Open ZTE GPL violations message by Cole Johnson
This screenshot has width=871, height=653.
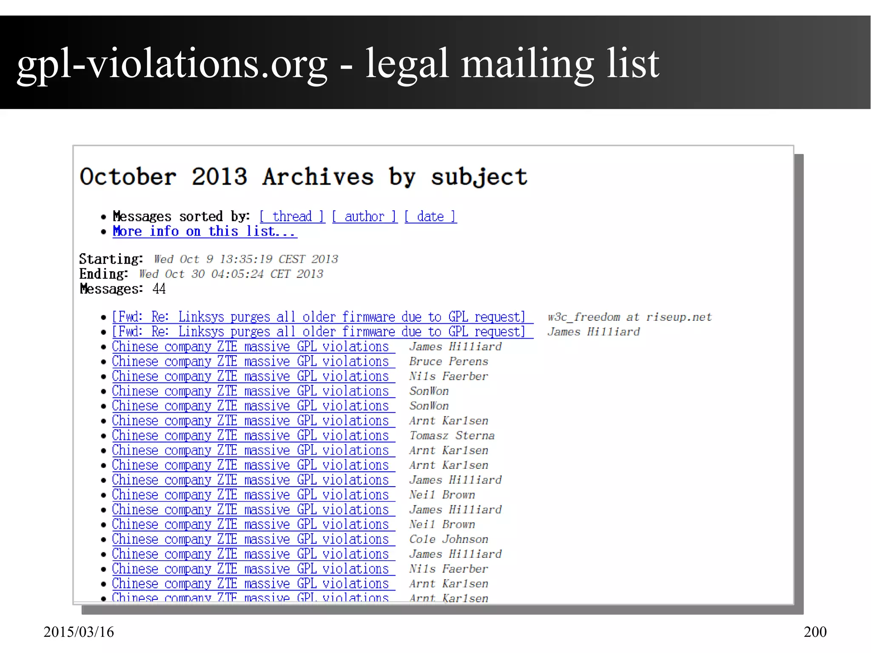point(253,539)
